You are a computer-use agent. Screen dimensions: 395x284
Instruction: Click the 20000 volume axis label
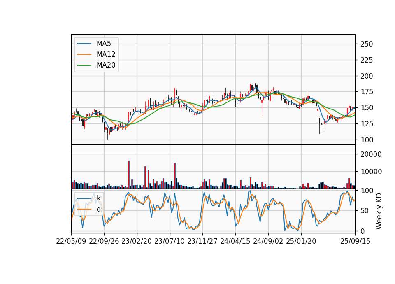371,154
